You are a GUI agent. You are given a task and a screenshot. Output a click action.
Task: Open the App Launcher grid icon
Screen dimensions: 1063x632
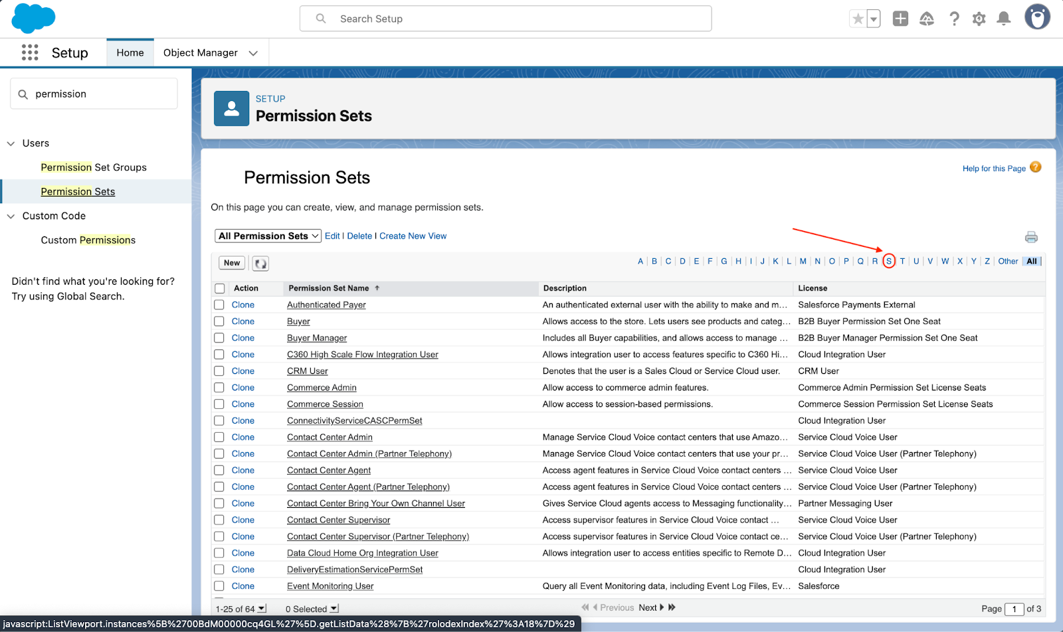(x=30, y=52)
